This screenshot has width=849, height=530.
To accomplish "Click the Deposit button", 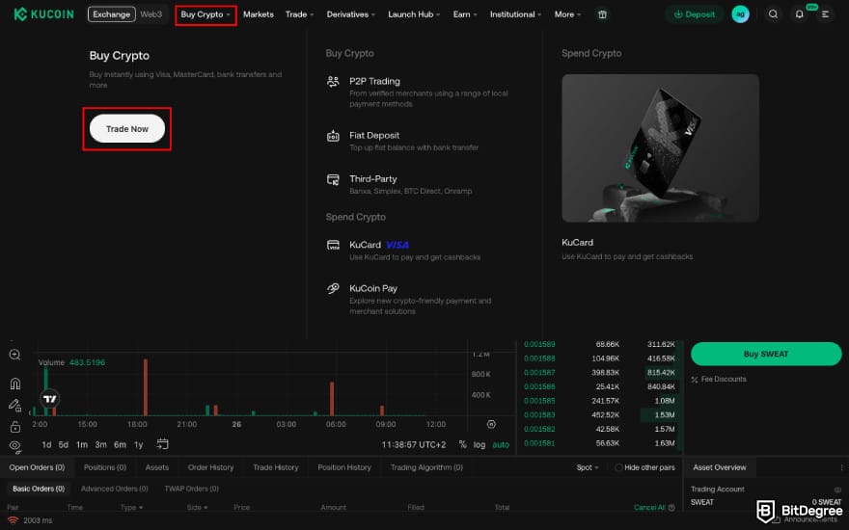I will [x=694, y=14].
